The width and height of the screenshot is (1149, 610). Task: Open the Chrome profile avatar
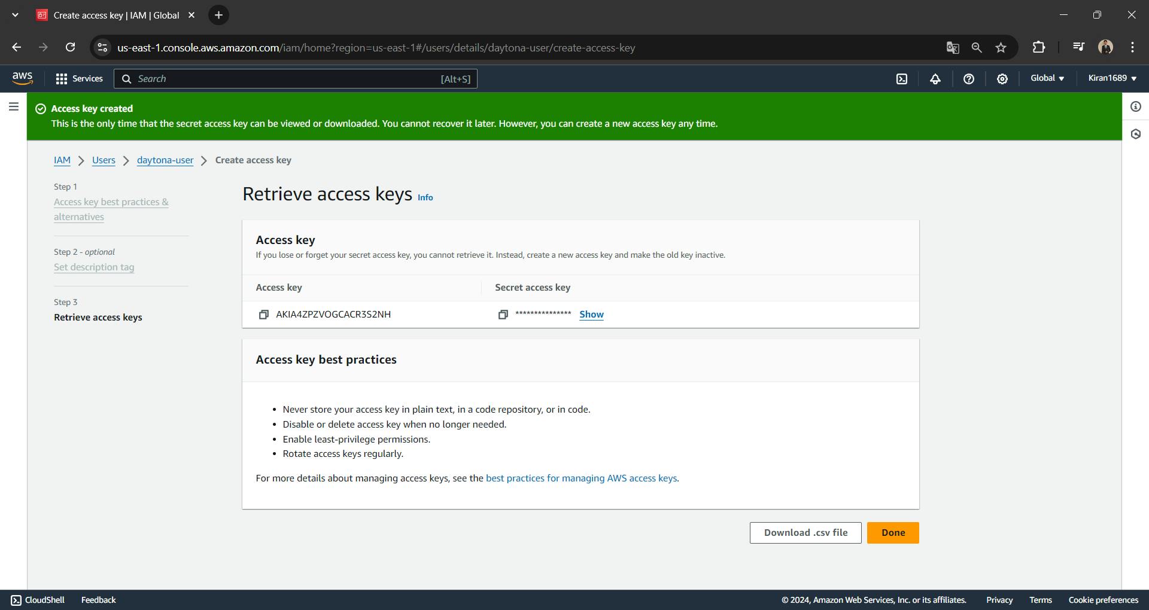[x=1105, y=47]
